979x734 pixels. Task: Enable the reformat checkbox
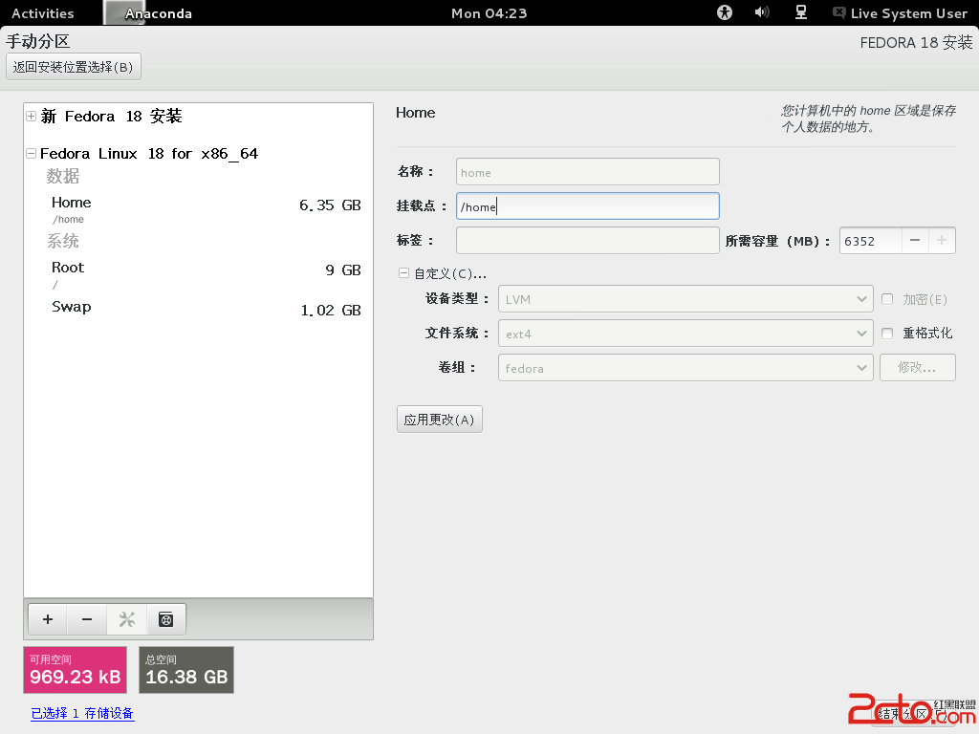click(886, 334)
